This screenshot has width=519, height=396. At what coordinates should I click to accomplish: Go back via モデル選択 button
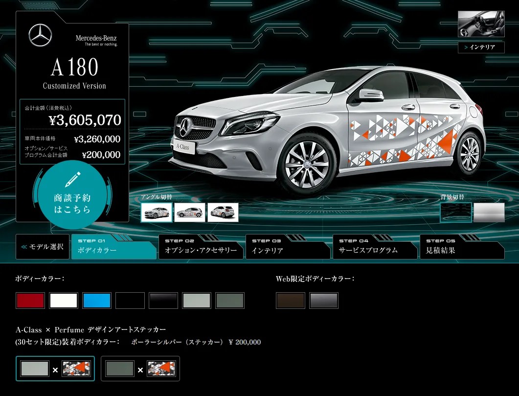43,247
